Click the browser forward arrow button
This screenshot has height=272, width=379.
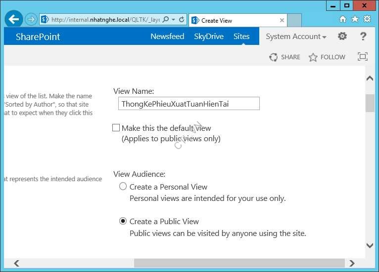(31, 20)
